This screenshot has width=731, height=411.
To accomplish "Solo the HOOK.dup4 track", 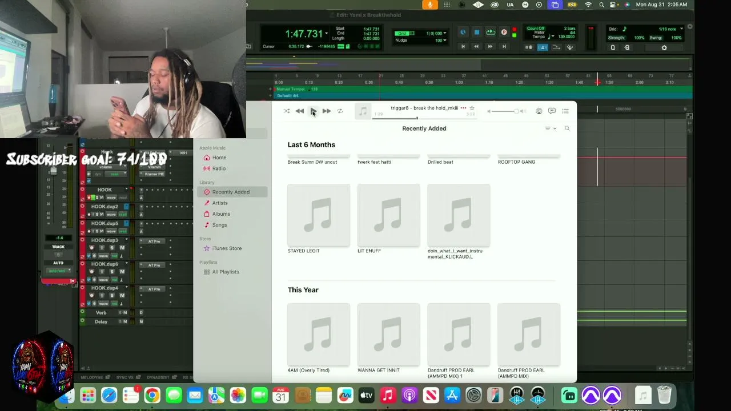I will tap(111, 296).
